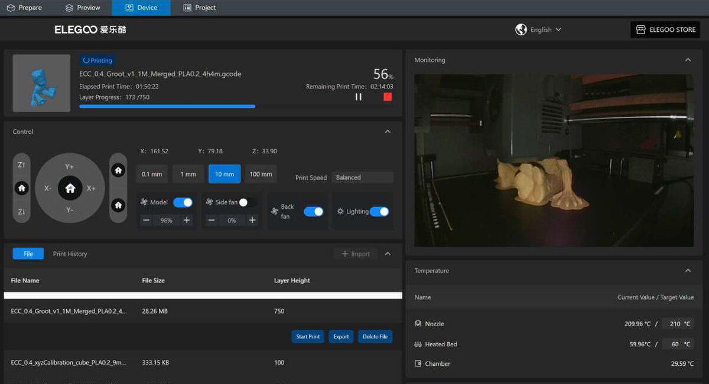Increase the Side fan speed
709x384 pixels.
[x=252, y=220]
